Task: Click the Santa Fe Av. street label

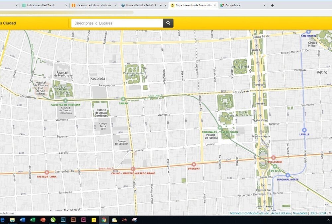Action: click(261, 37)
